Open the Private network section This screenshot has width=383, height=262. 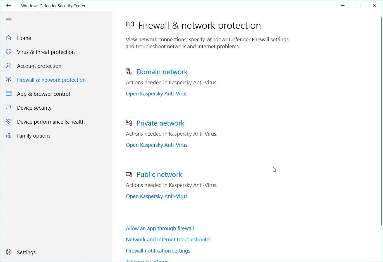[160, 123]
